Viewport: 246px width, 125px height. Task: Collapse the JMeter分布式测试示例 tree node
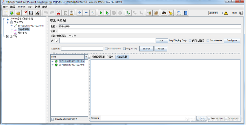(4, 19)
